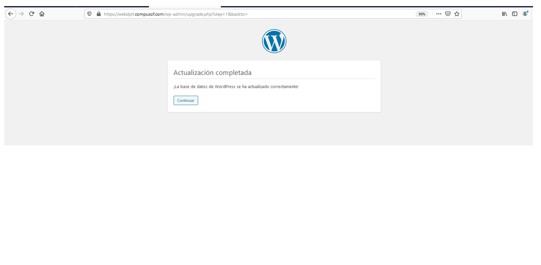Toggle the browser sidebar view
Screen dimensions: 541x265
pos(515,14)
